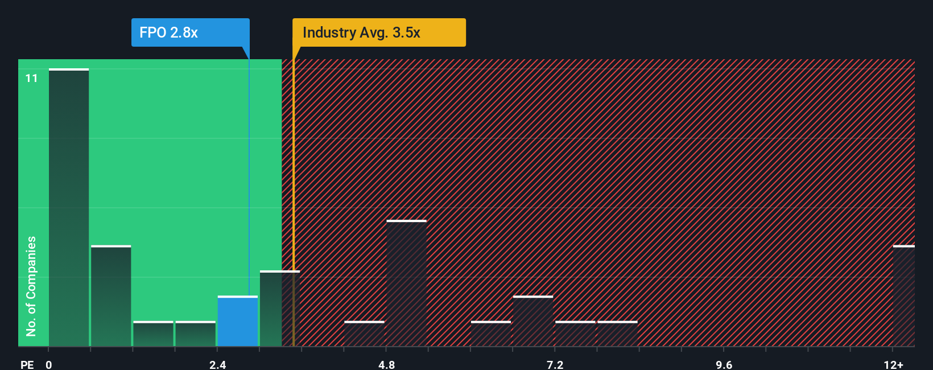933x370 pixels.
Task: Click the 4.8 axis tick label
Action: coord(386,365)
